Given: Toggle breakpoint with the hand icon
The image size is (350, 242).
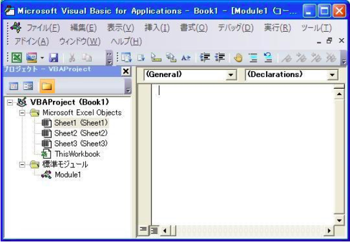Looking at the screenshot, I should pyautogui.click(x=238, y=58).
